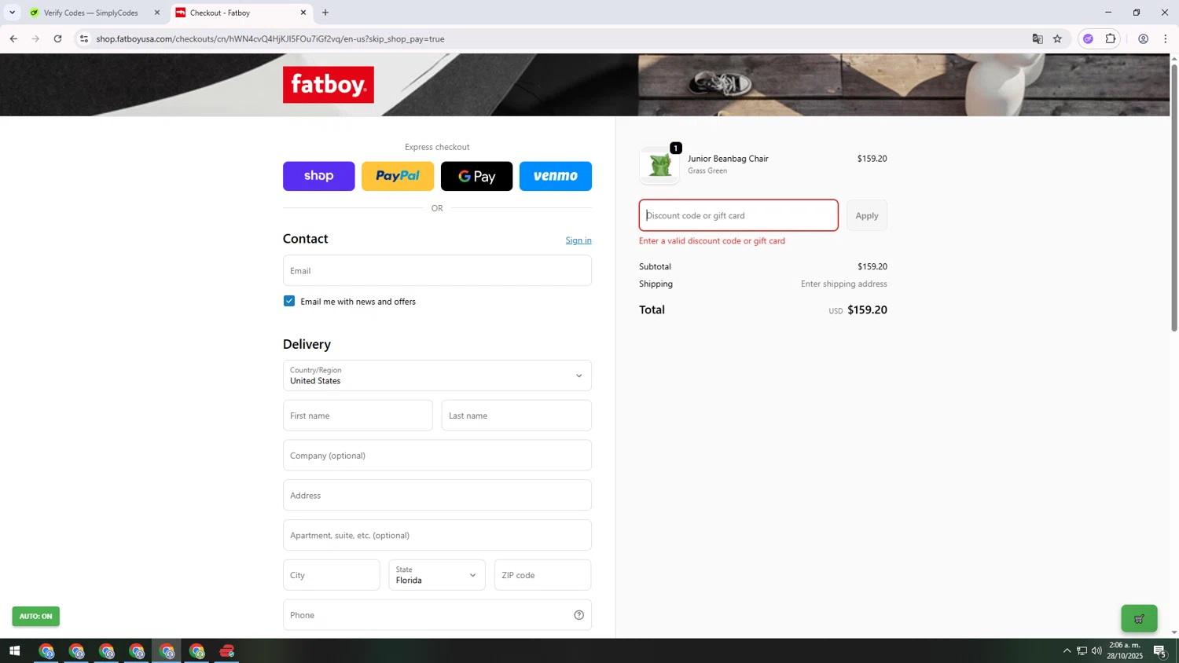Screen dimensions: 1179x663
Task: Open the Extensions puzzle icon
Action: coord(1111,38)
